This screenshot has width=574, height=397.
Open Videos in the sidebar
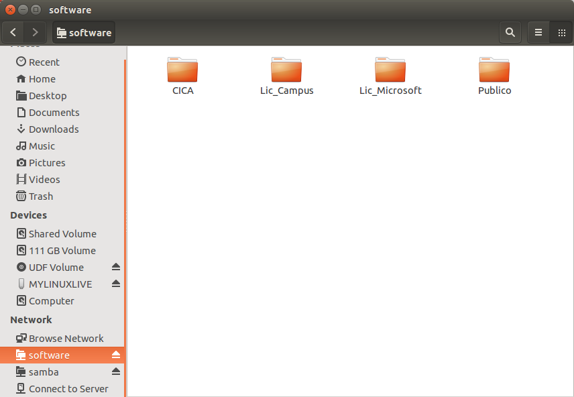62,180
